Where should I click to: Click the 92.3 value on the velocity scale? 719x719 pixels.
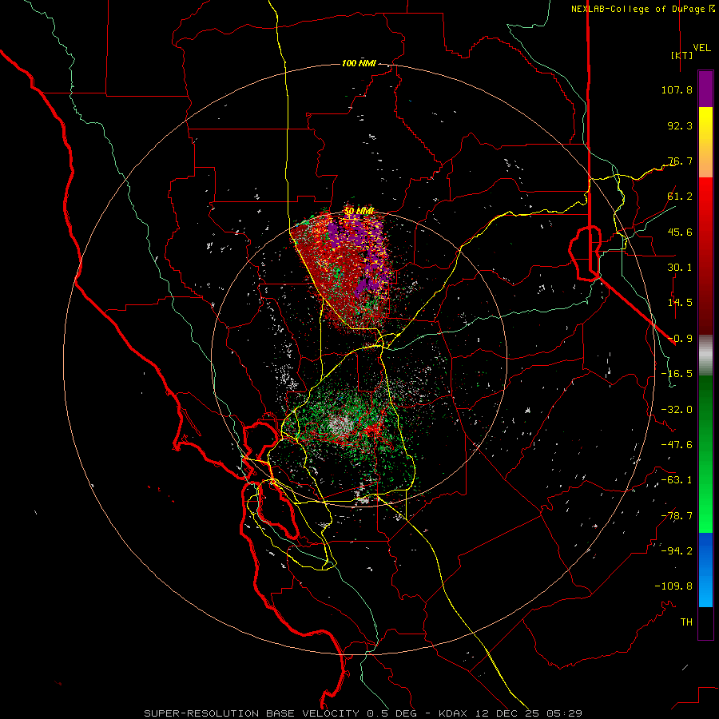pyautogui.click(x=680, y=125)
